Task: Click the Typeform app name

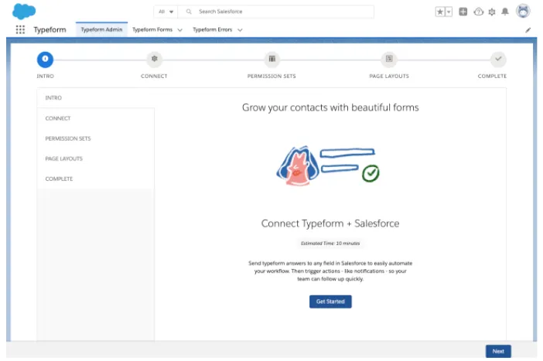Action: coord(50,30)
